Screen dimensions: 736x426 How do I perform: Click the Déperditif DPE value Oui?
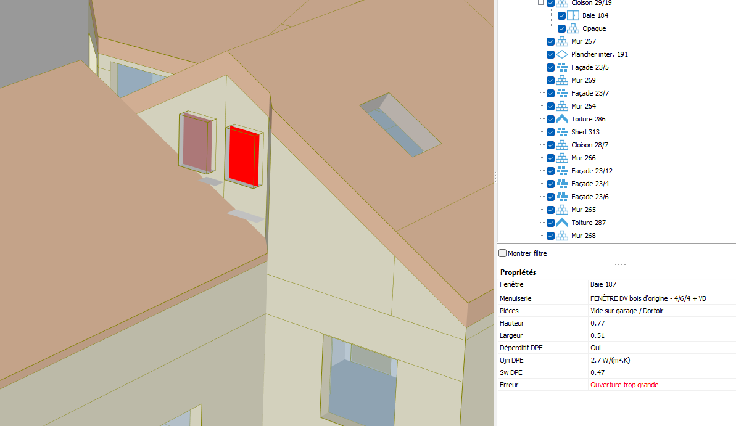pyautogui.click(x=596, y=348)
